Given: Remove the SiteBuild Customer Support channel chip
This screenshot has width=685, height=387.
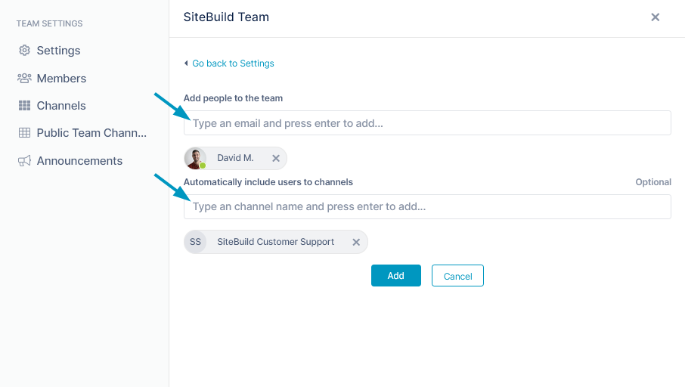Looking at the screenshot, I should point(356,242).
